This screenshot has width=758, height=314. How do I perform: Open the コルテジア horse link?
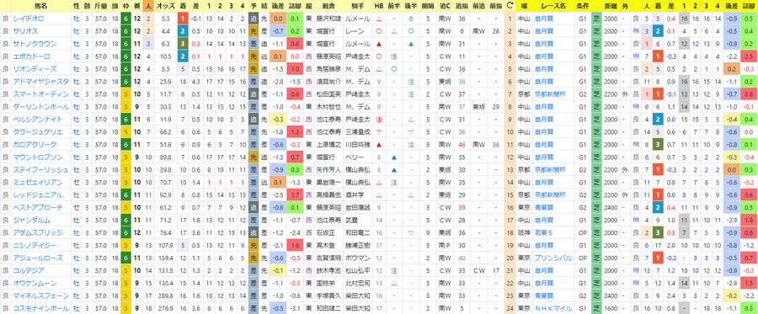coord(29,270)
